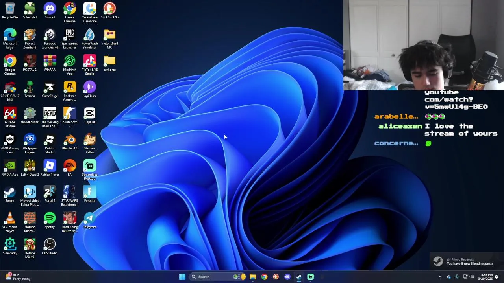Launch Portal 2

(x=50, y=195)
